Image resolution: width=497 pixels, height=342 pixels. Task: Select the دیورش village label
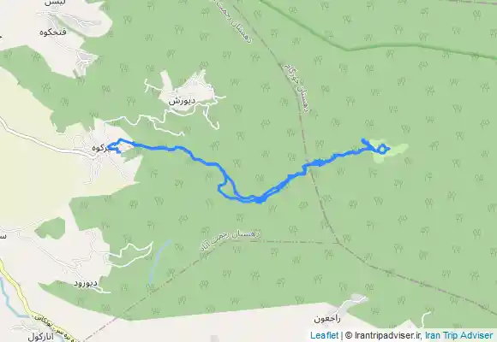coord(182,101)
